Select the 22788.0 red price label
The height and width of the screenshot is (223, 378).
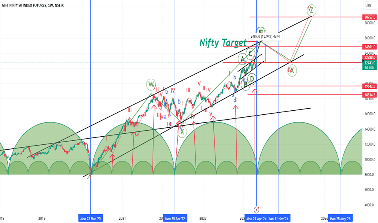(x=369, y=58)
